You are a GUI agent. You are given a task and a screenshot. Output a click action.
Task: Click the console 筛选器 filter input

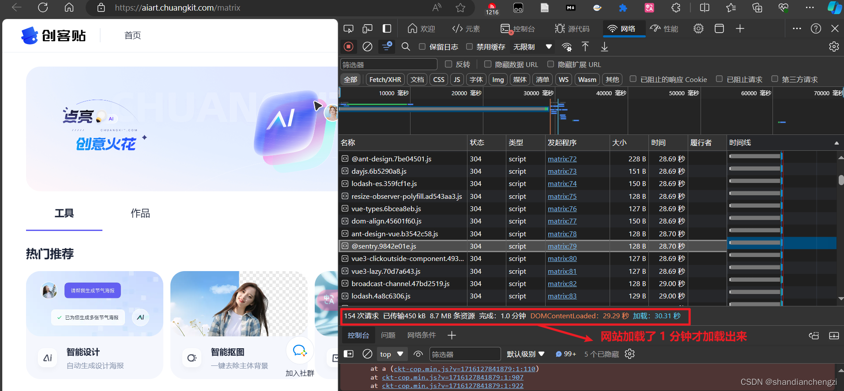[x=465, y=354]
